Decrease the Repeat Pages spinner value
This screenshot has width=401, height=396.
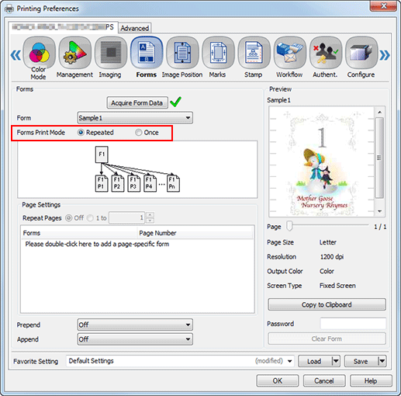150,221
